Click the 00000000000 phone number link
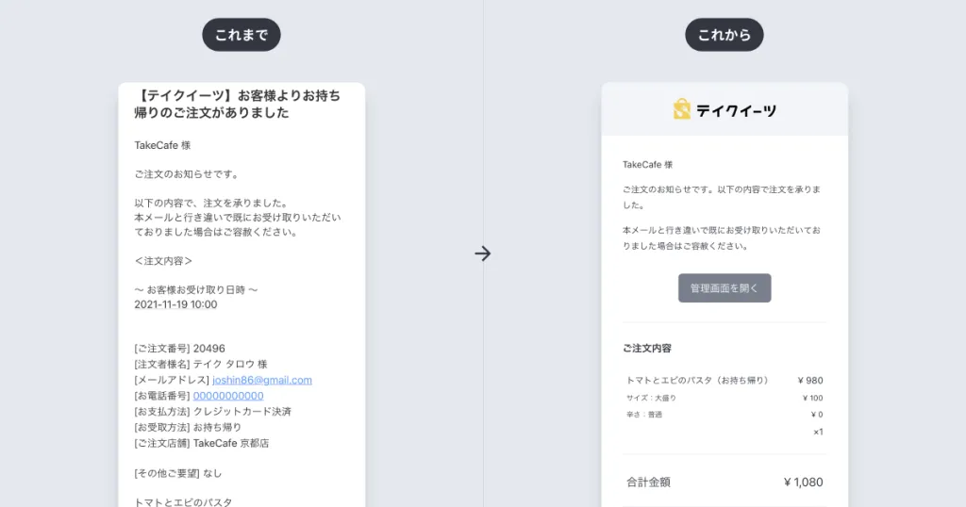 [228, 396]
